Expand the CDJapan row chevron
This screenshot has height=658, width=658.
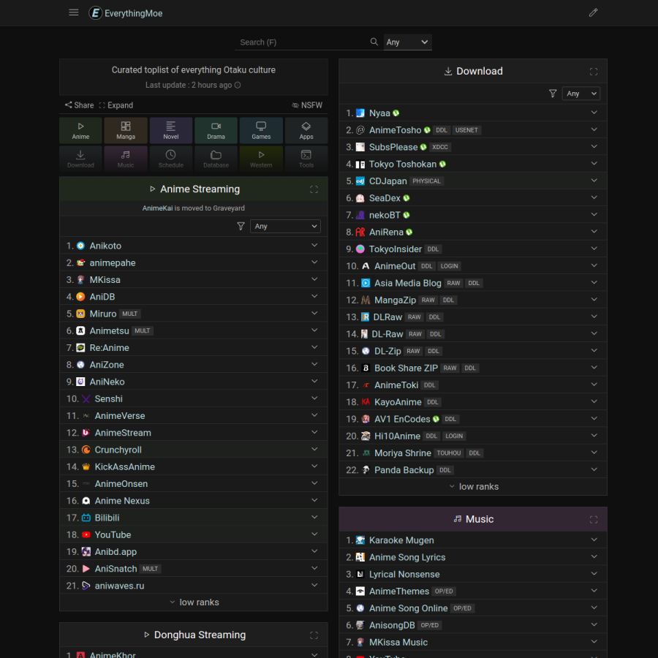coord(594,181)
